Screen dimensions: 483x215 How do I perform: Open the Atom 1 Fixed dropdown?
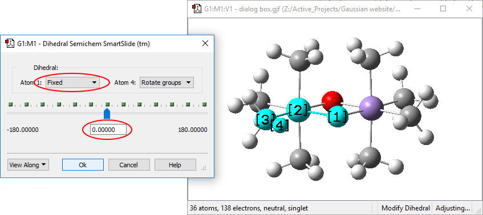click(72, 82)
